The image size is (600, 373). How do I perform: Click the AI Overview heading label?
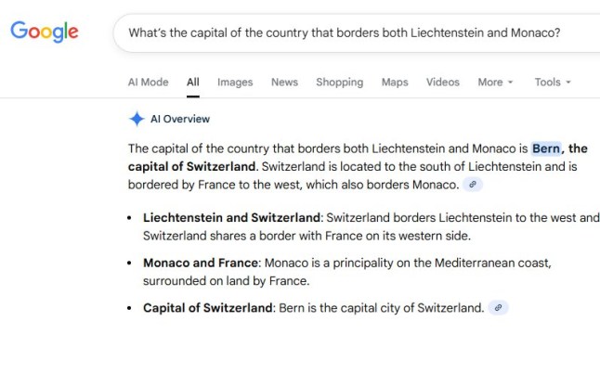(x=180, y=119)
